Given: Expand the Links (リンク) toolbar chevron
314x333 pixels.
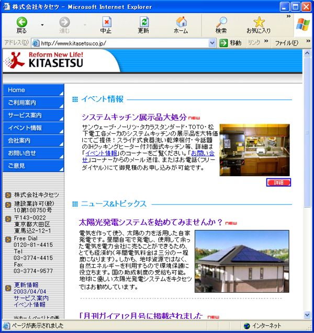Looking at the screenshot, I should pyautogui.click(x=266, y=42).
